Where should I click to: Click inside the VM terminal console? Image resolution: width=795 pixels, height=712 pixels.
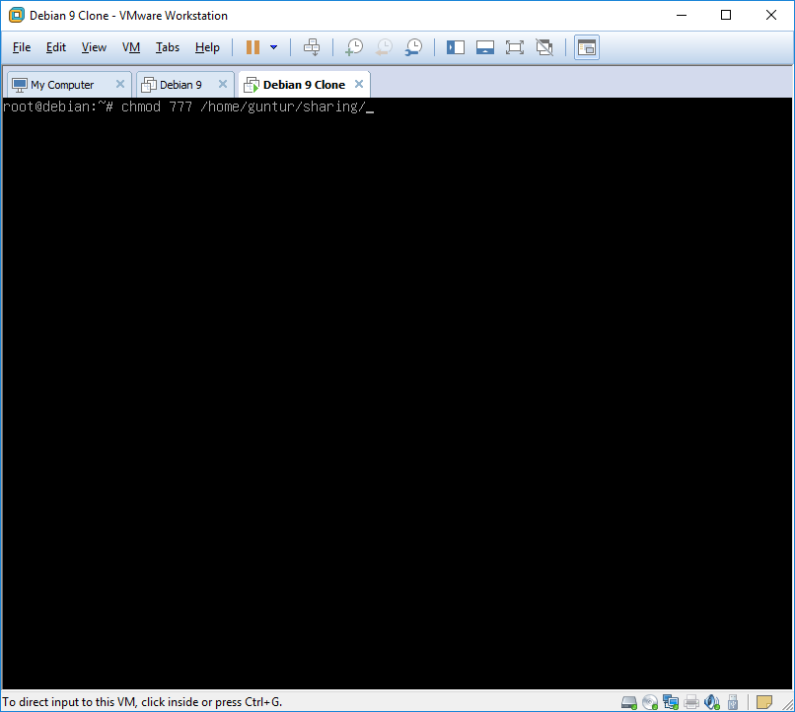(x=397, y=392)
